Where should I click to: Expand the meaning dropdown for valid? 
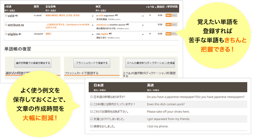coord(93,16)
